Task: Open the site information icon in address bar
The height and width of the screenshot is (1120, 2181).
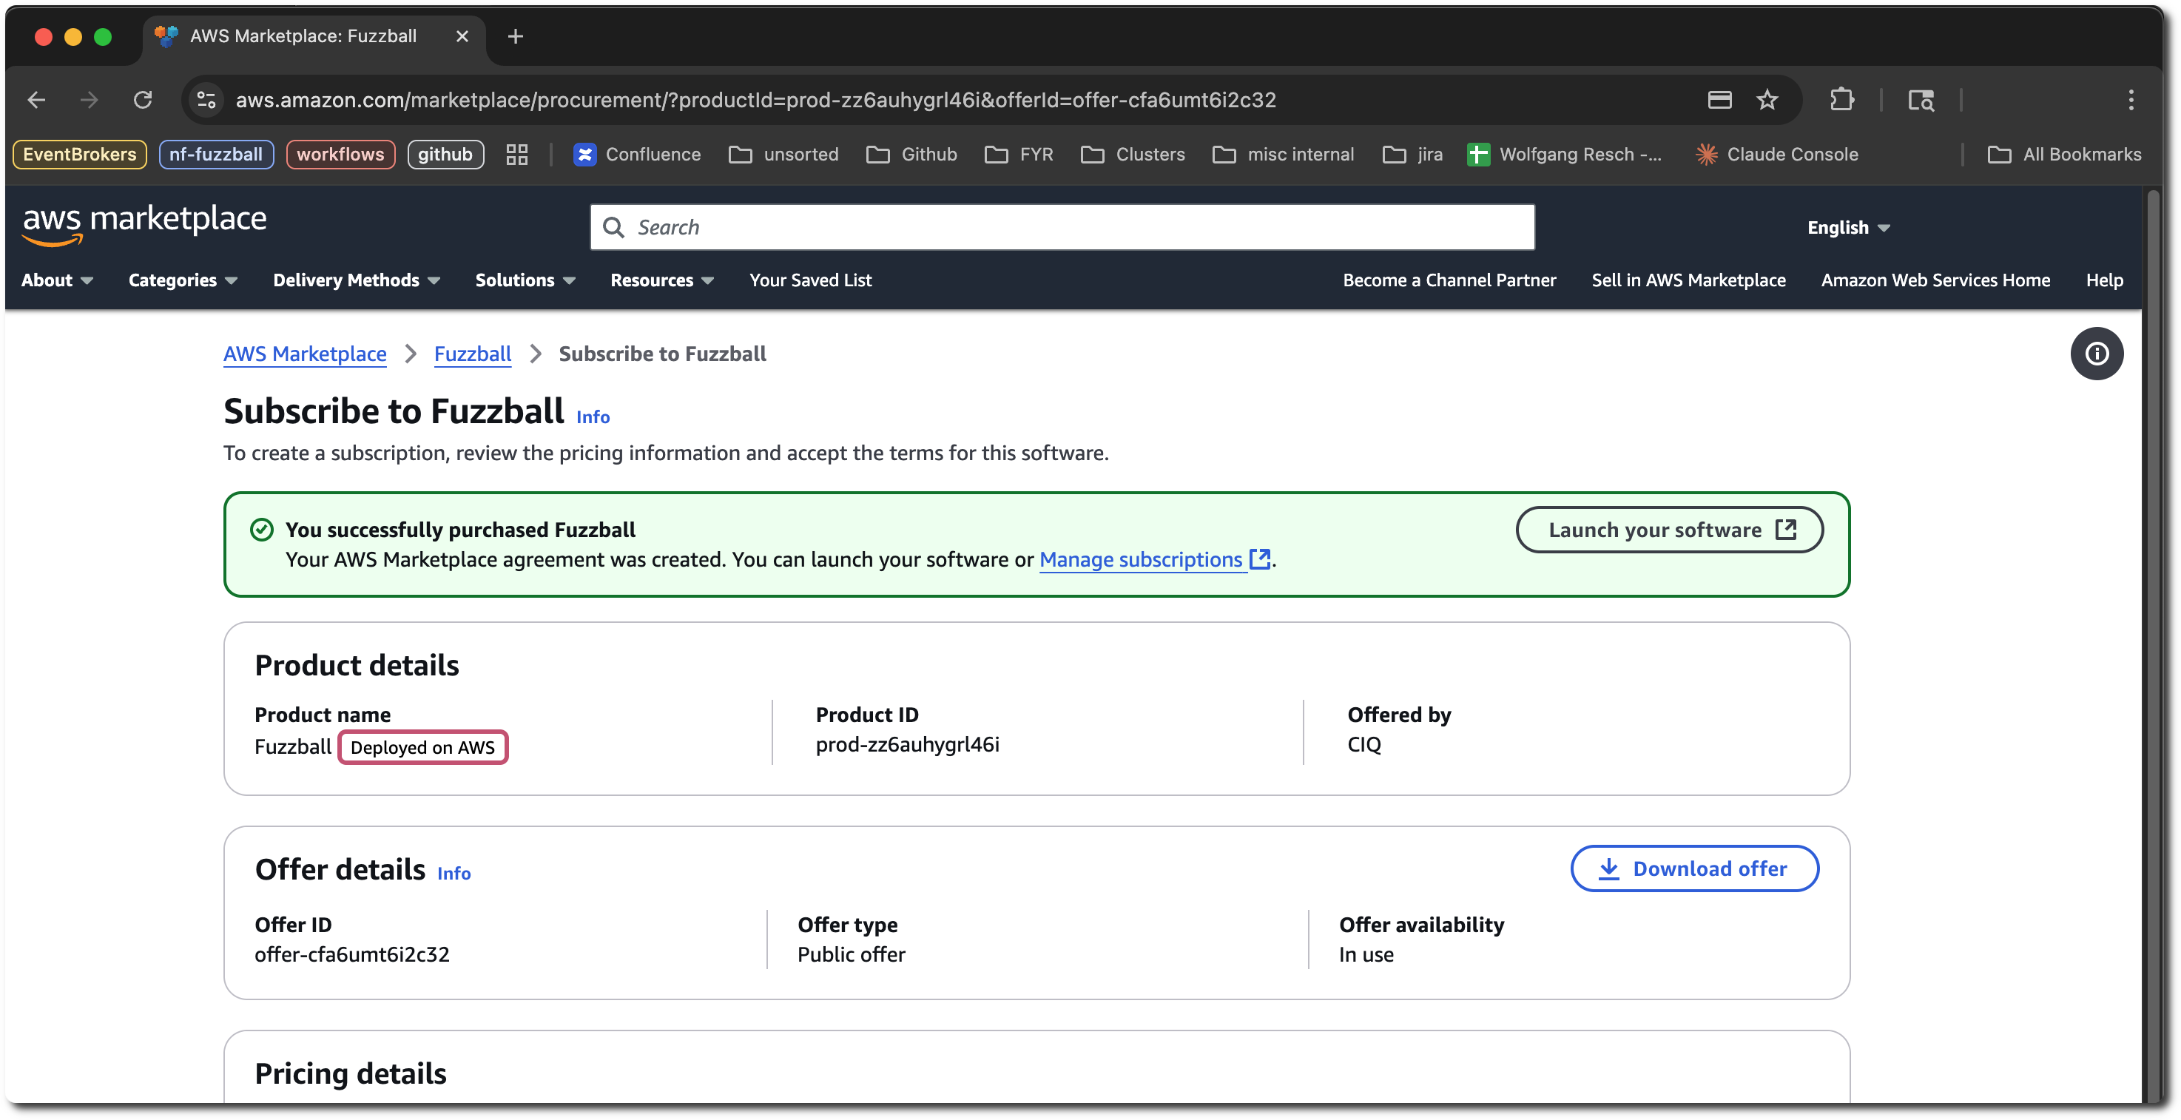Action: click(x=206, y=100)
